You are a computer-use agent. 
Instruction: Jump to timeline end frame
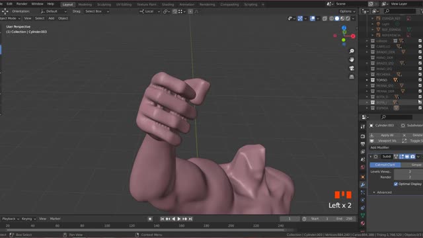(190, 219)
